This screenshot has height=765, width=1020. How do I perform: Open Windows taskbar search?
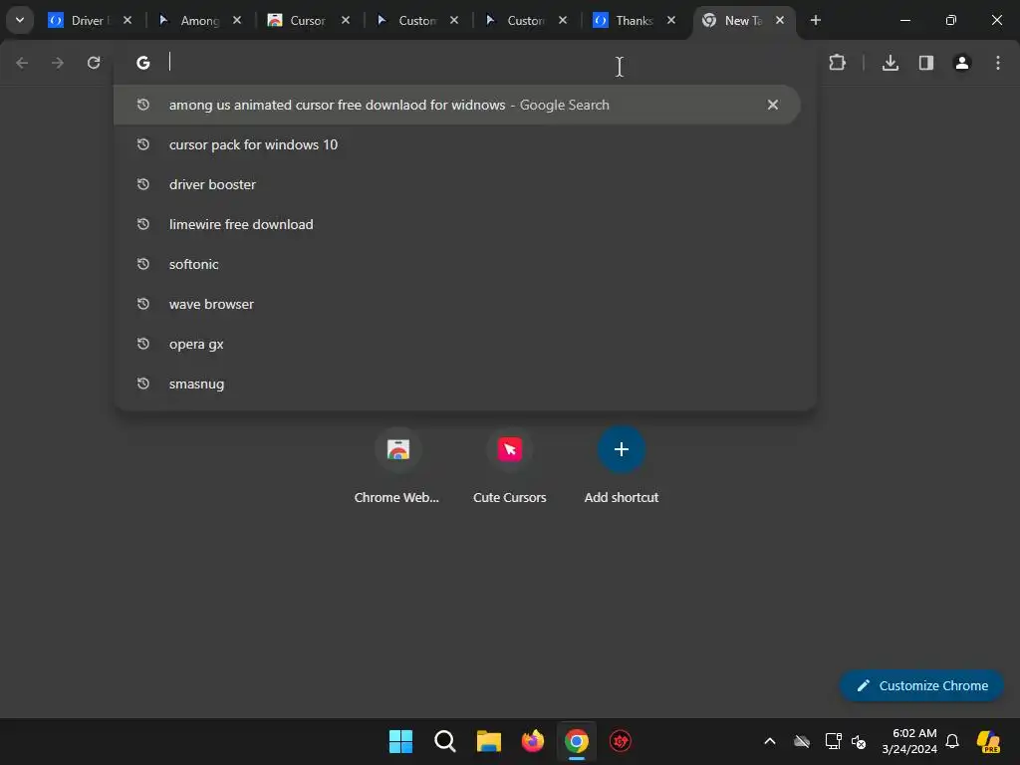pos(445,741)
